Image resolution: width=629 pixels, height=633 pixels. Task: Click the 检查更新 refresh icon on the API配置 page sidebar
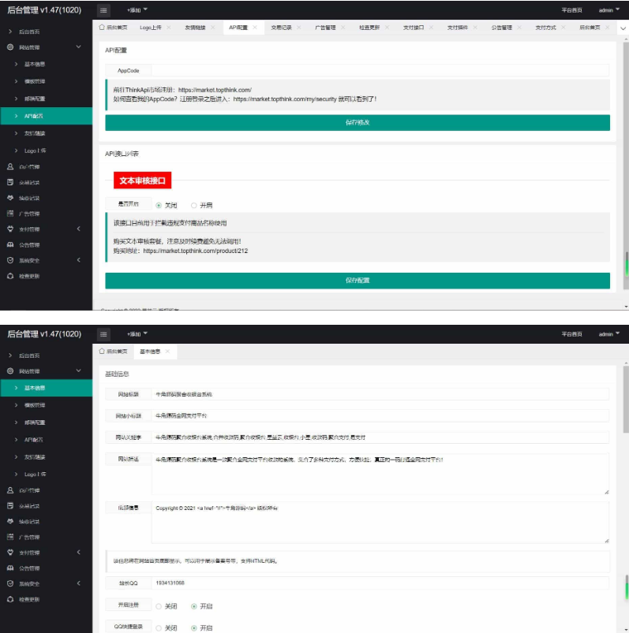[x=10, y=276]
